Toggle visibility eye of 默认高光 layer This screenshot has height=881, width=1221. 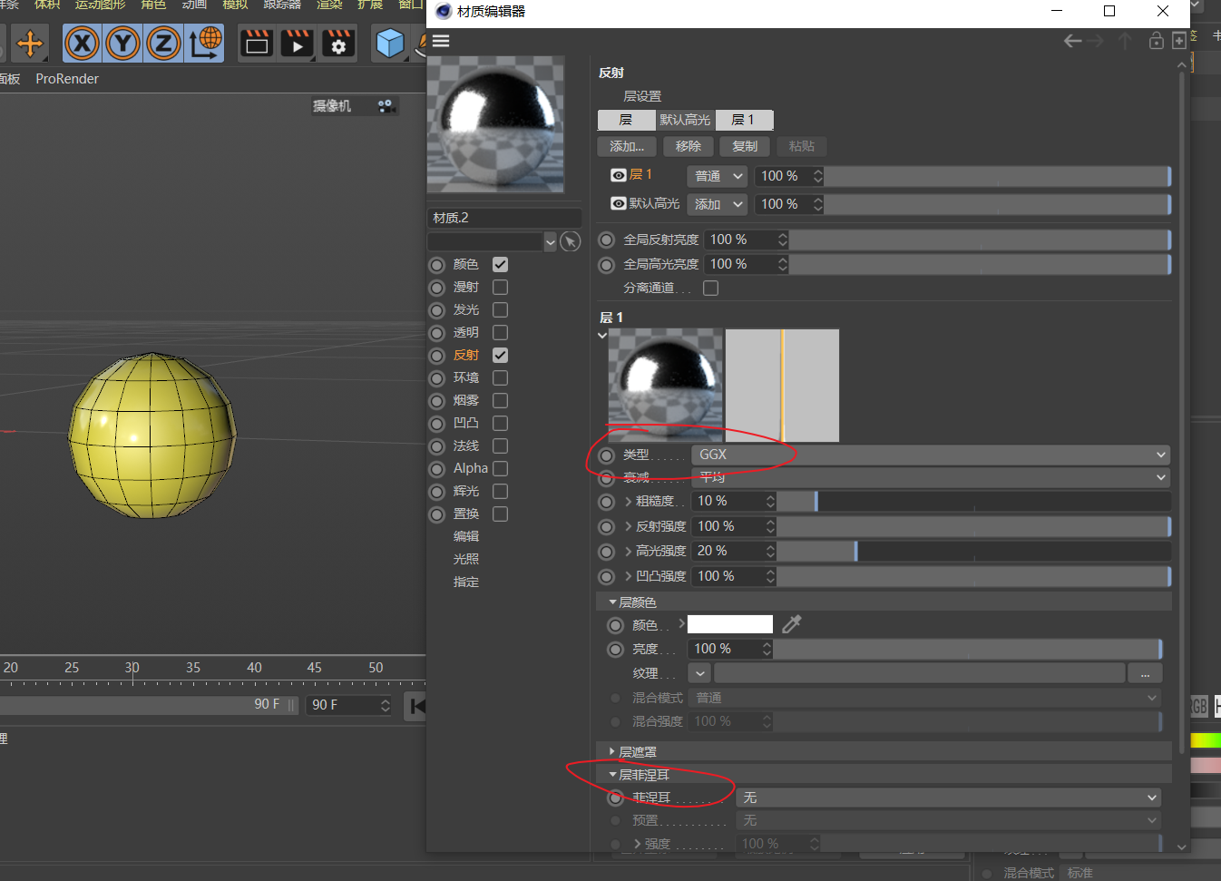point(619,203)
